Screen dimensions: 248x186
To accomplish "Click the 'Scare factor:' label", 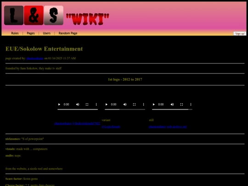I will [14, 179].
